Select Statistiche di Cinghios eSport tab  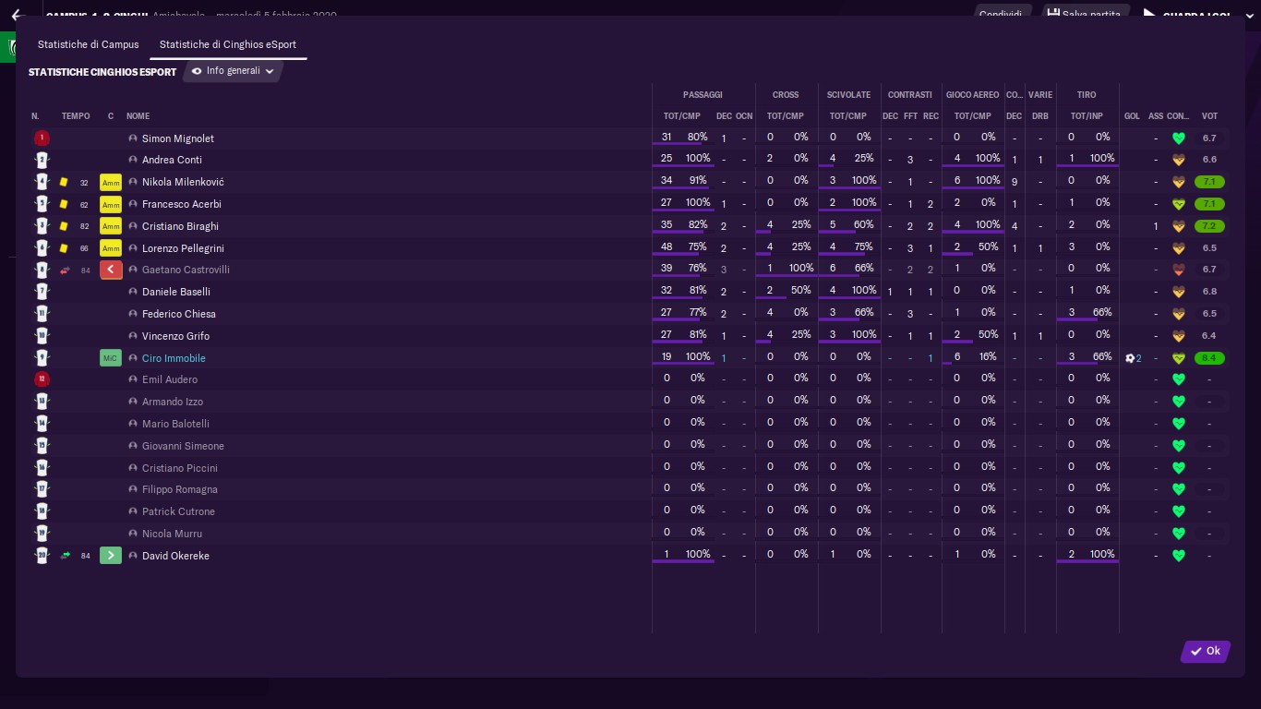click(x=228, y=44)
